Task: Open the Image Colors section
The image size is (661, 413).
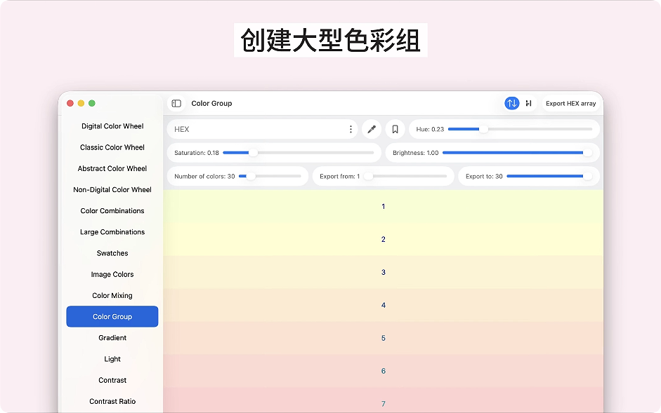Action: point(112,274)
